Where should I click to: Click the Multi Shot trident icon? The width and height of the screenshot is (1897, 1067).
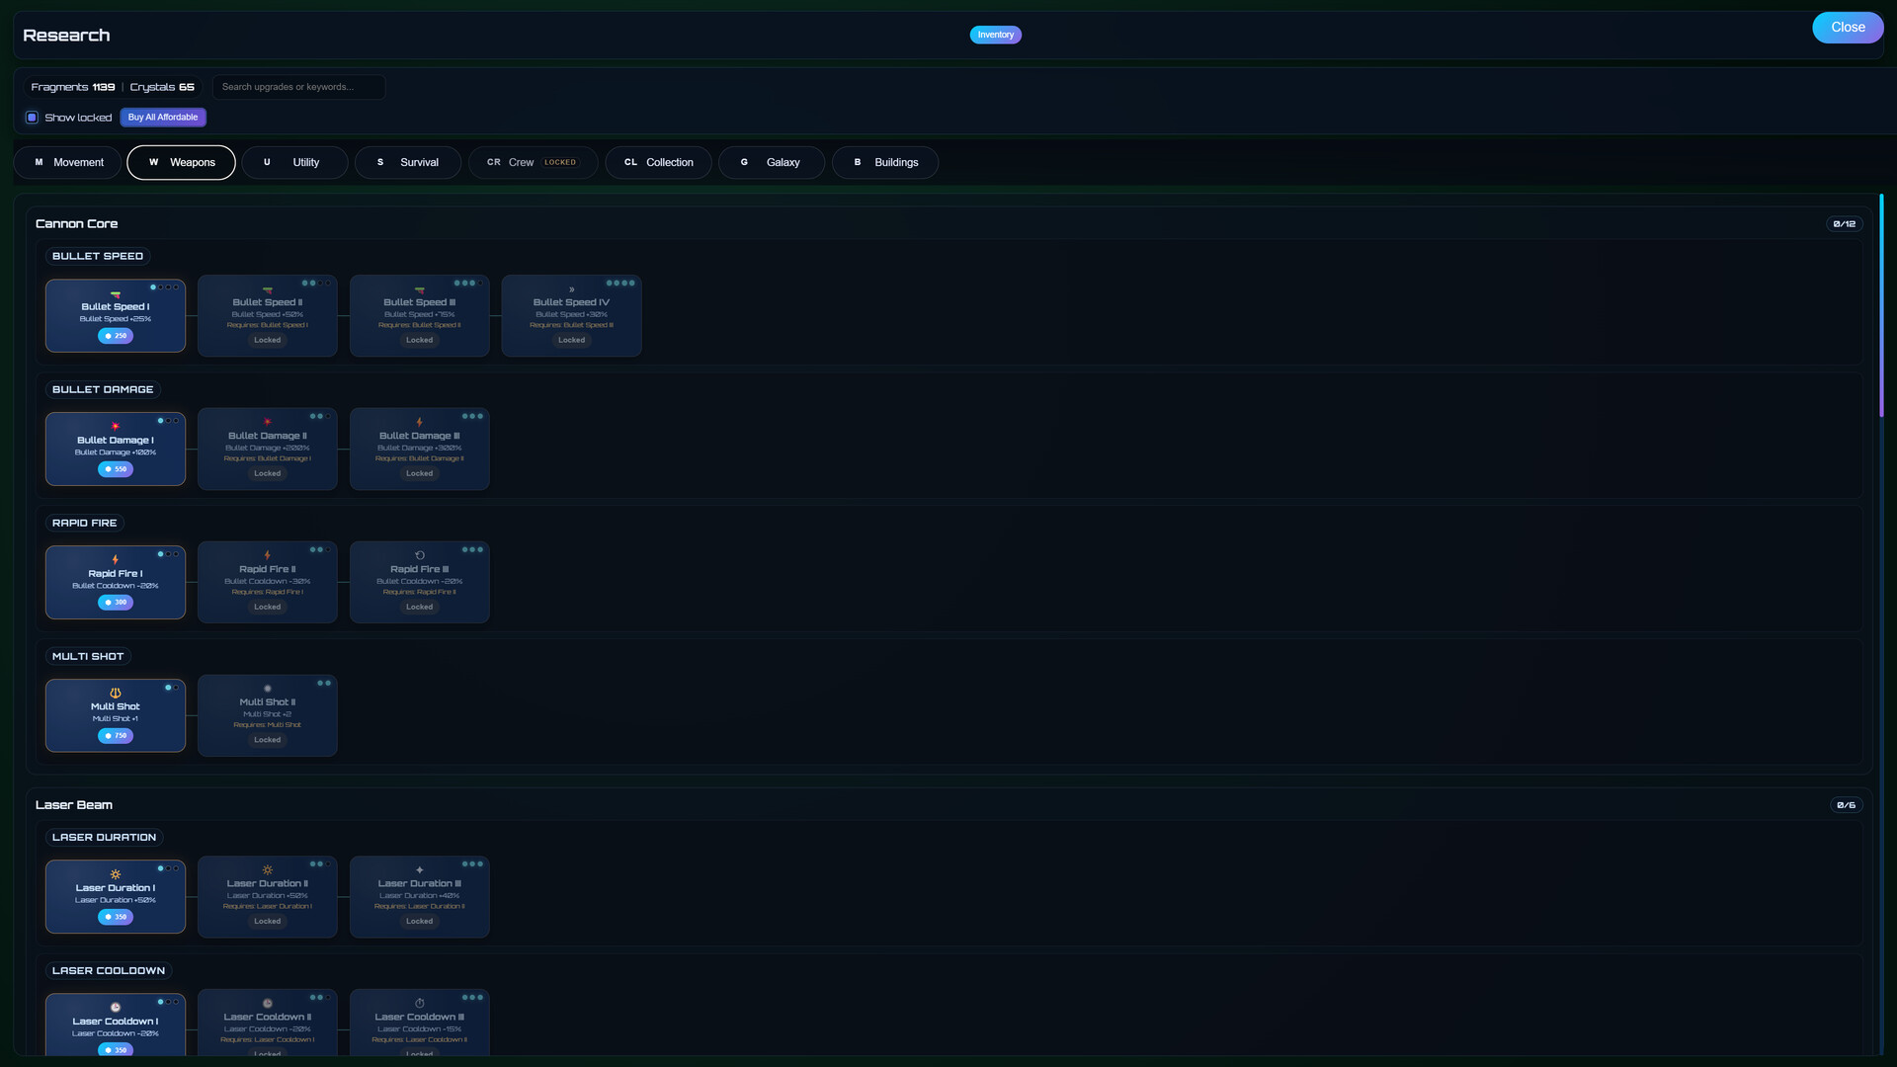(115, 693)
